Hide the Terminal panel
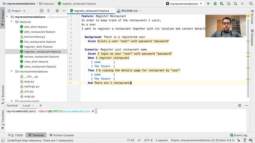Screen dimensions: 255x143 pos(246,105)
